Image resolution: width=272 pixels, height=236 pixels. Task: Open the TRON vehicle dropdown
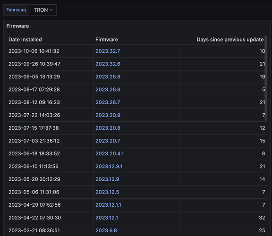[x=43, y=10]
